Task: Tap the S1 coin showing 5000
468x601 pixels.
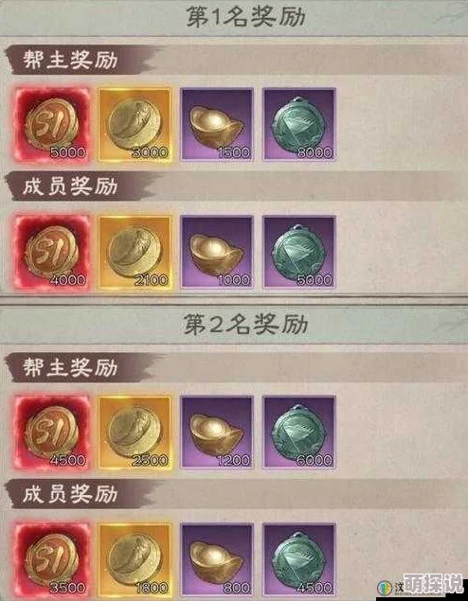Action: point(52,125)
